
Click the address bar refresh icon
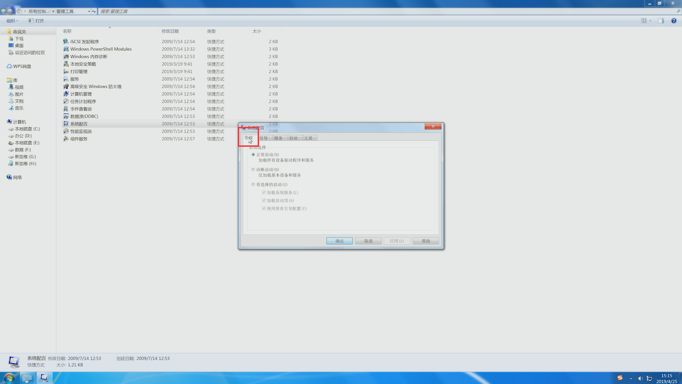point(94,11)
